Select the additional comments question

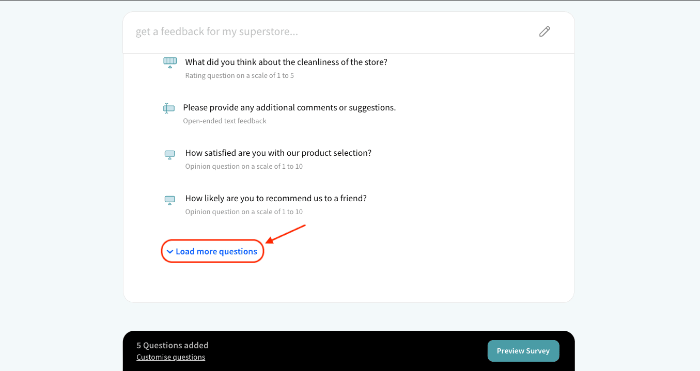click(x=289, y=108)
